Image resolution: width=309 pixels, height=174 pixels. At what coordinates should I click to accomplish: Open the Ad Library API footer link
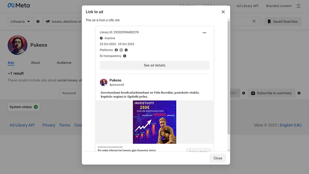pos(22,125)
